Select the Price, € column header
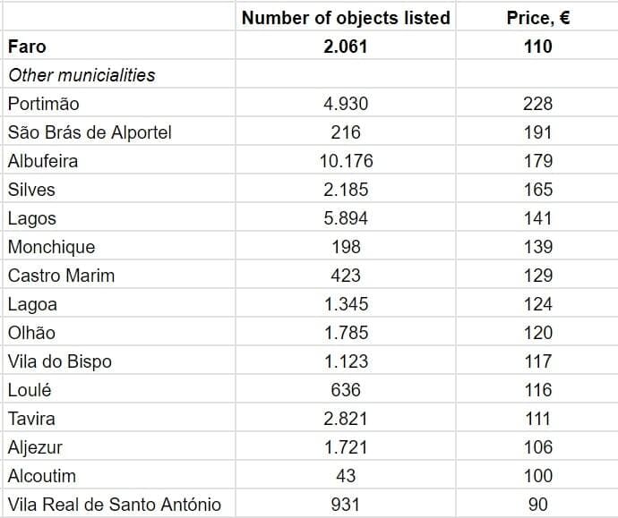618x518 pixels. pyautogui.click(x=537, y=18)
